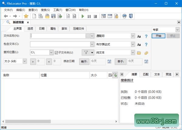Toggle case sensitivity Aa for containing text
Screen dimensions: 182x130
click(x=139, y=45)
